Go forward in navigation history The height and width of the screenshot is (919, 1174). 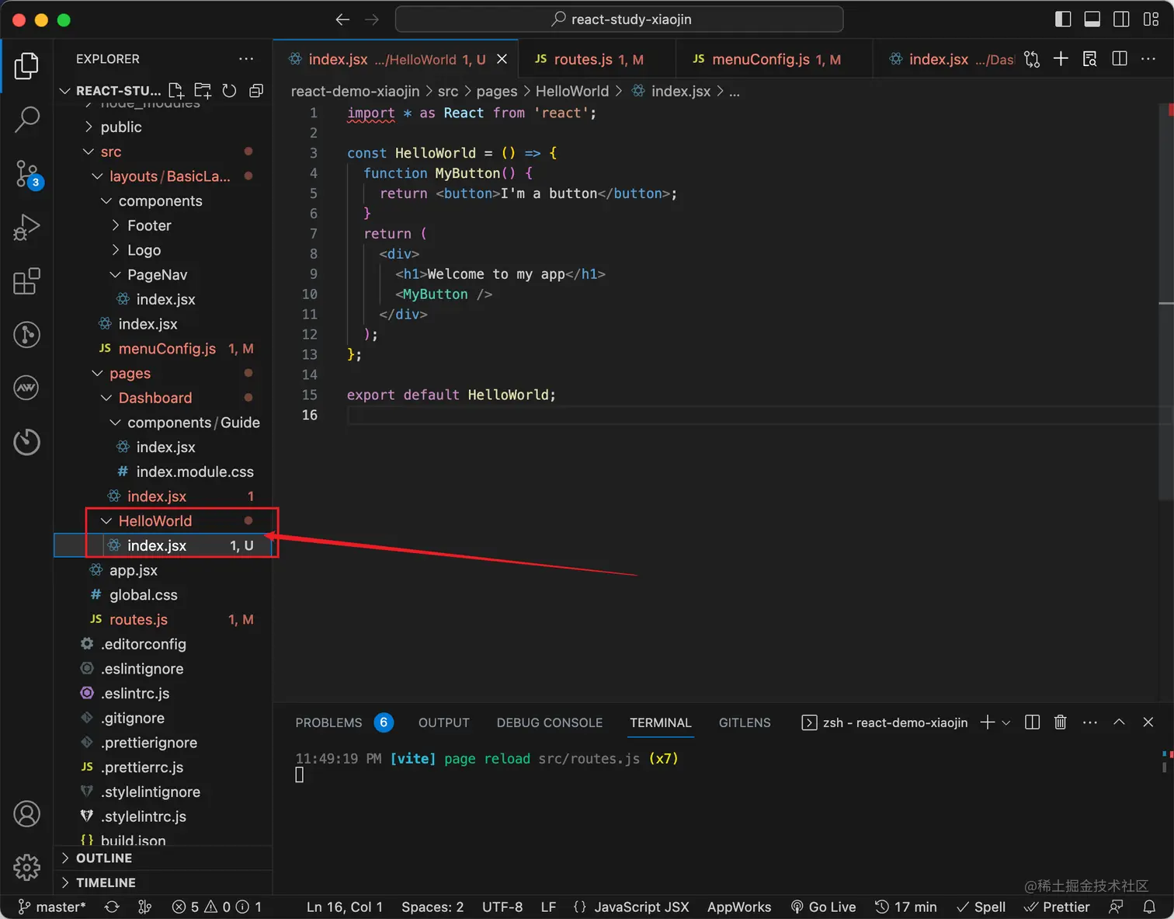(x=372, y=19)
